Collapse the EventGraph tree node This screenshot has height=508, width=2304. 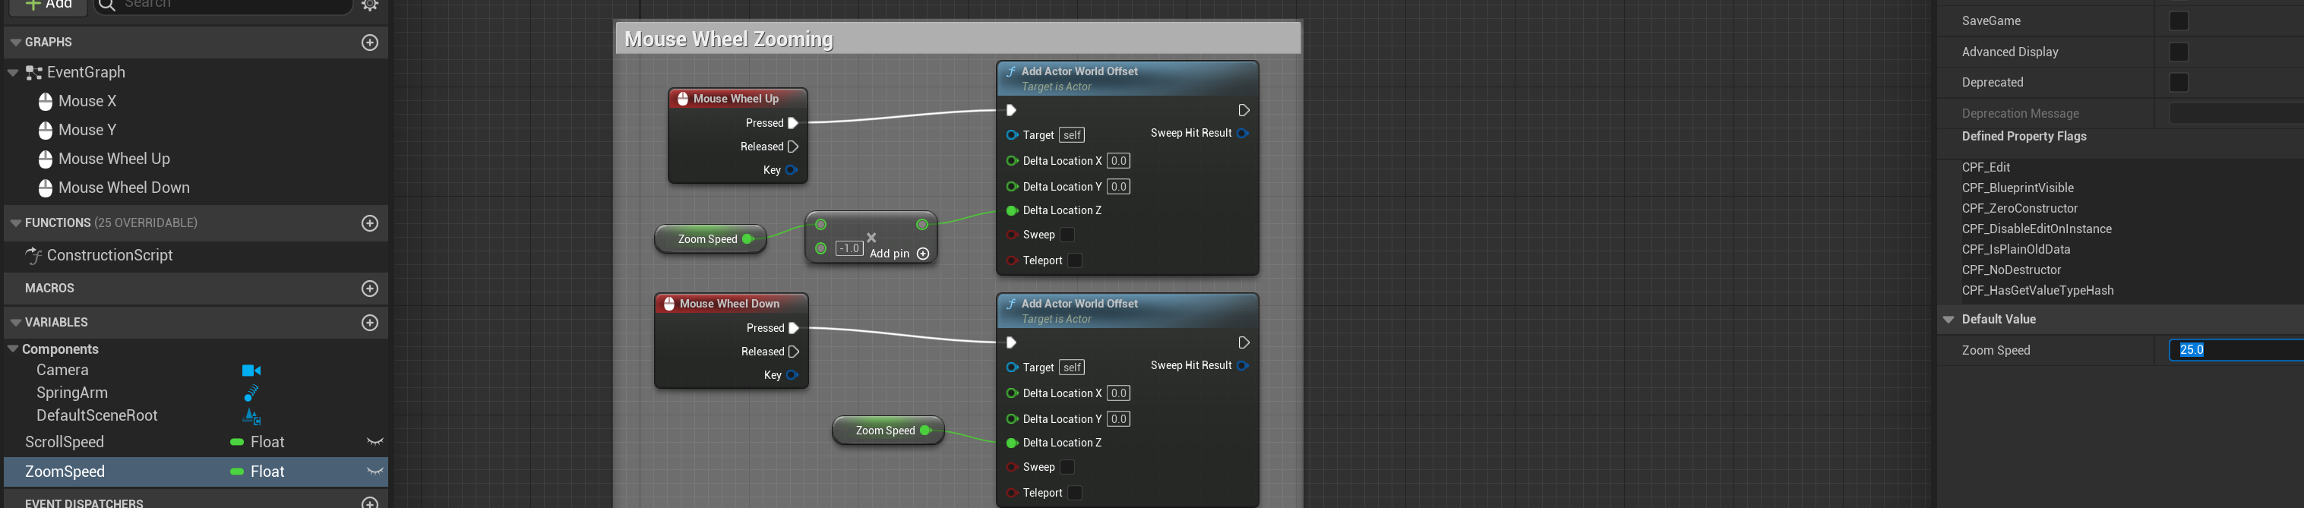pos(14,72)
